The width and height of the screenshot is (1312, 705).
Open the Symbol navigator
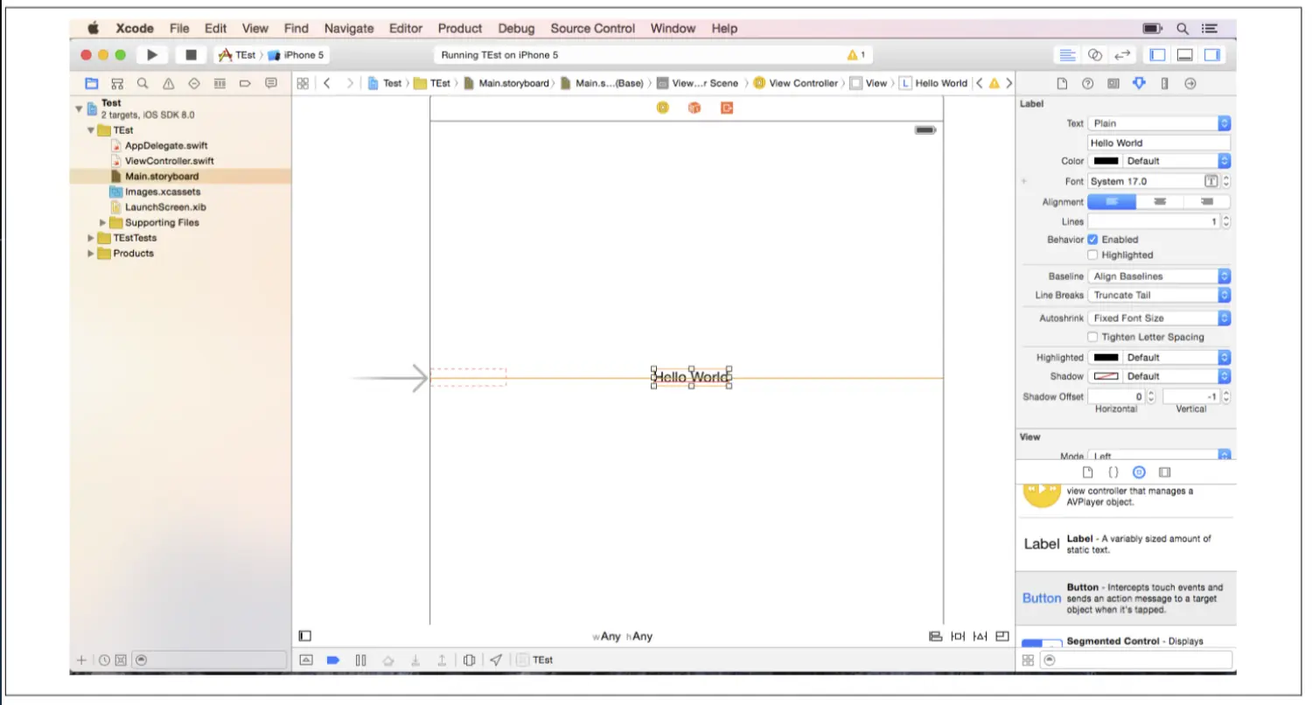click(x=116, y=84)
